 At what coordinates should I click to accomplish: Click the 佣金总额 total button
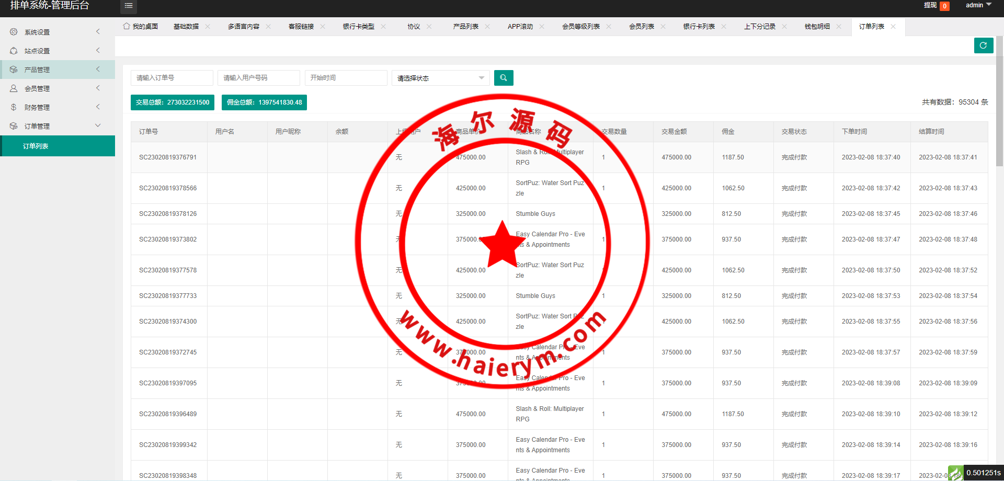tap(264, 102)
